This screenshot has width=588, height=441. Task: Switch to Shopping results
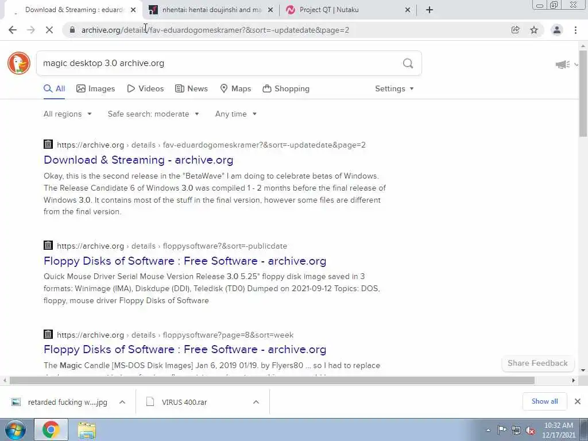(286, 89)
